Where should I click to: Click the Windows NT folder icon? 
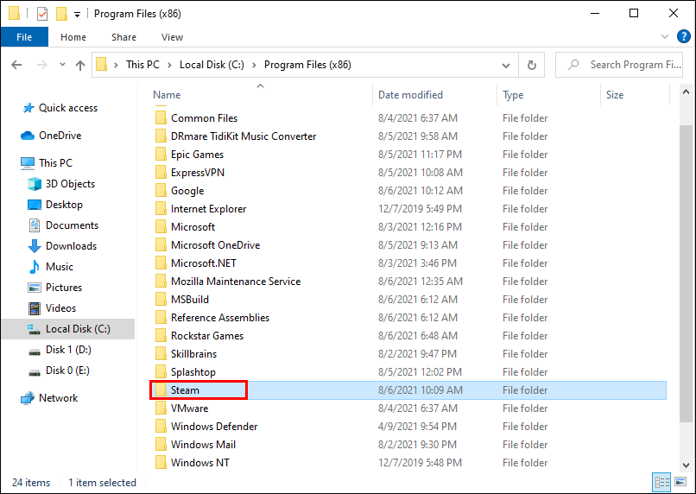pos(161,463)
